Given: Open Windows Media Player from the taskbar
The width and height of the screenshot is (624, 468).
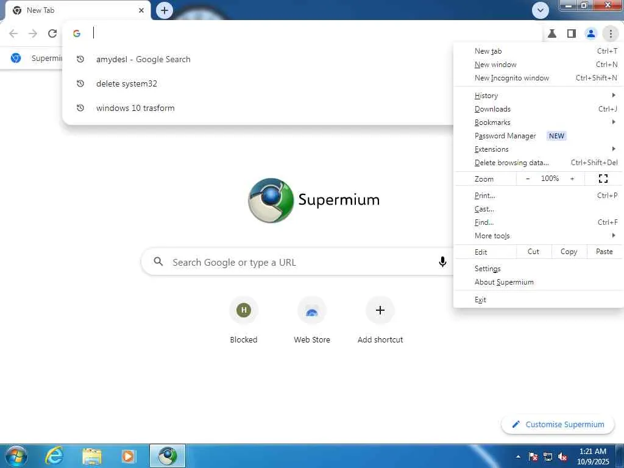Looking at the screenshot, I should coord(129,456).
